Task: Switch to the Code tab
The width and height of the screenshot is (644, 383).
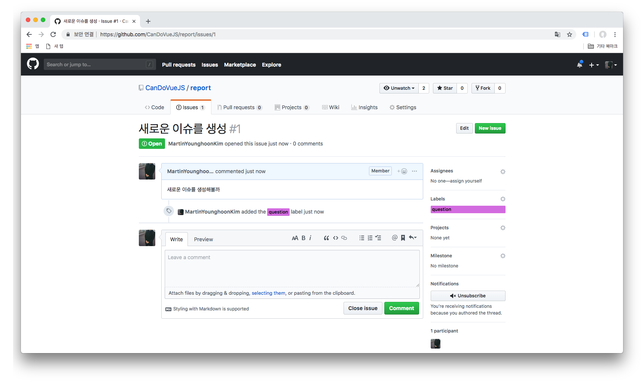Action: (155, 107)
